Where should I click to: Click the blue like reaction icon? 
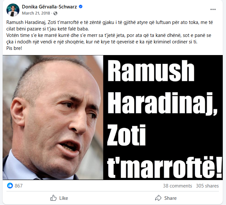pos(10,186)
